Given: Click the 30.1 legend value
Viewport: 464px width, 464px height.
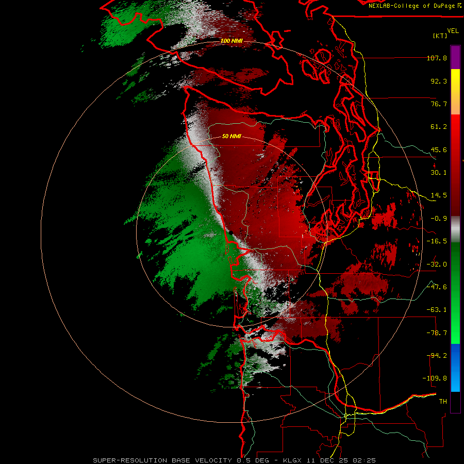Looking at the screenshot, I should 439,173.
